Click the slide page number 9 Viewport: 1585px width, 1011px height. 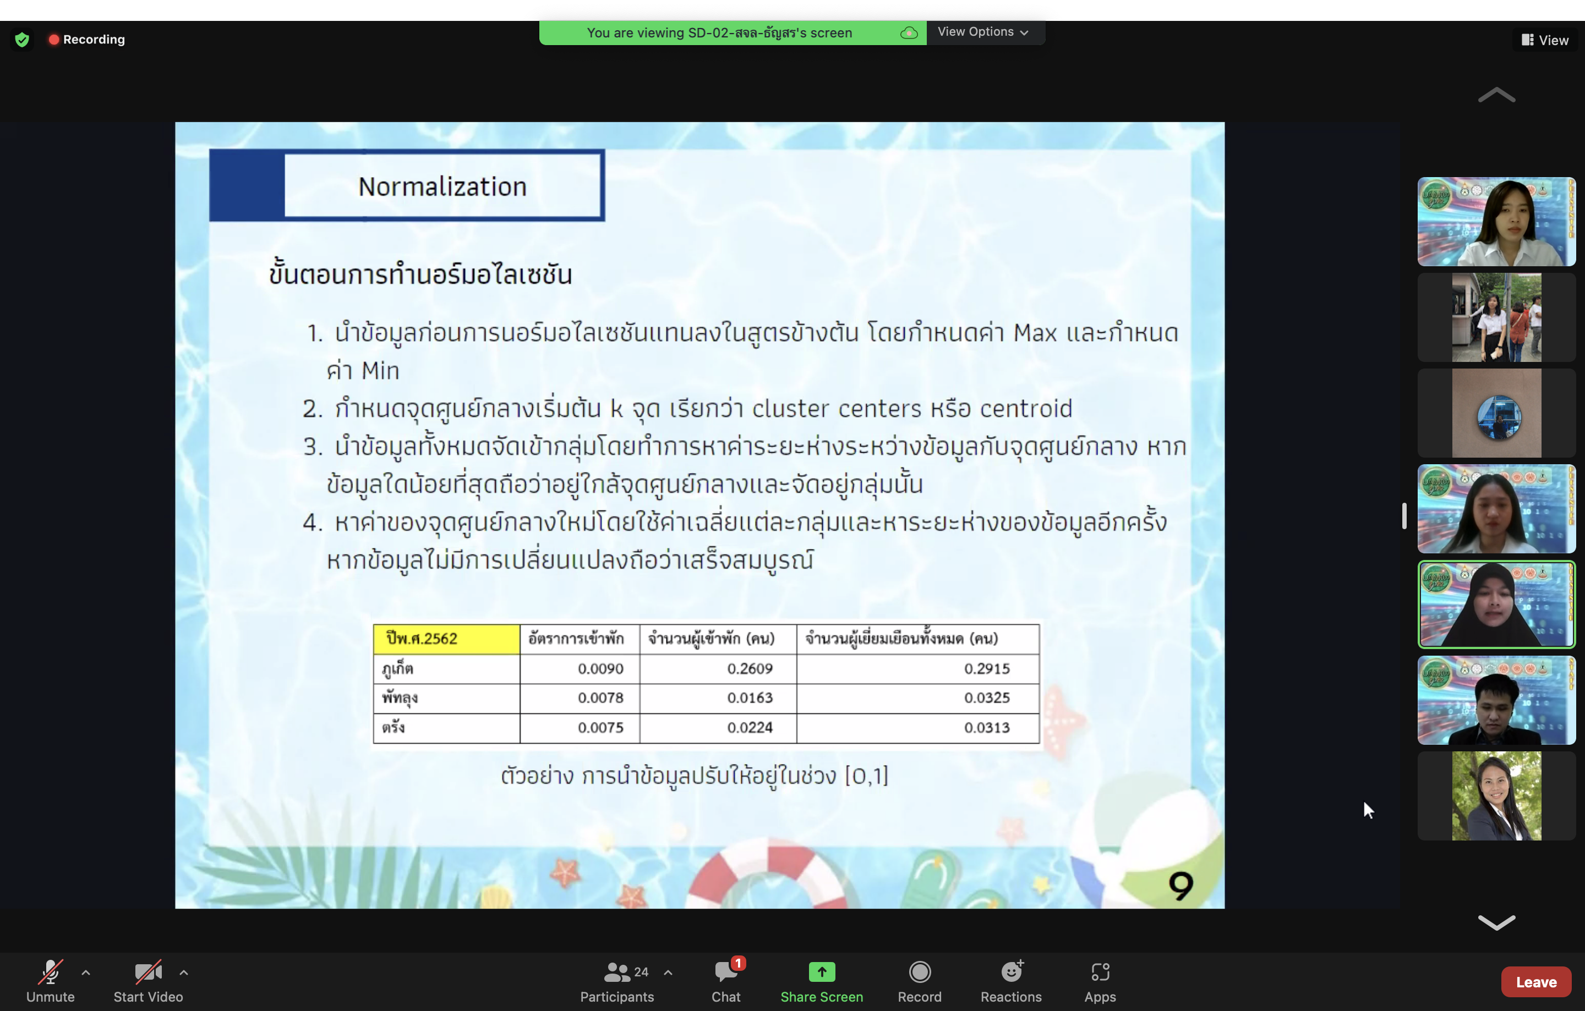click(1180, 886)
